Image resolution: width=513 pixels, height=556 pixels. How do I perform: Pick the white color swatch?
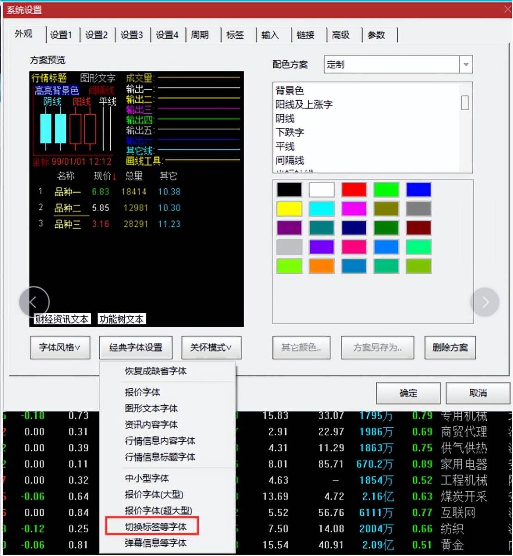(321, 190)
